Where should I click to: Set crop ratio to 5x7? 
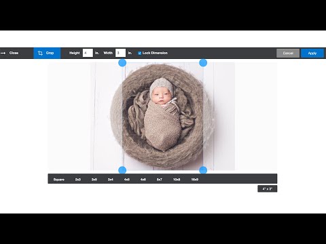(x=160, y=180)
